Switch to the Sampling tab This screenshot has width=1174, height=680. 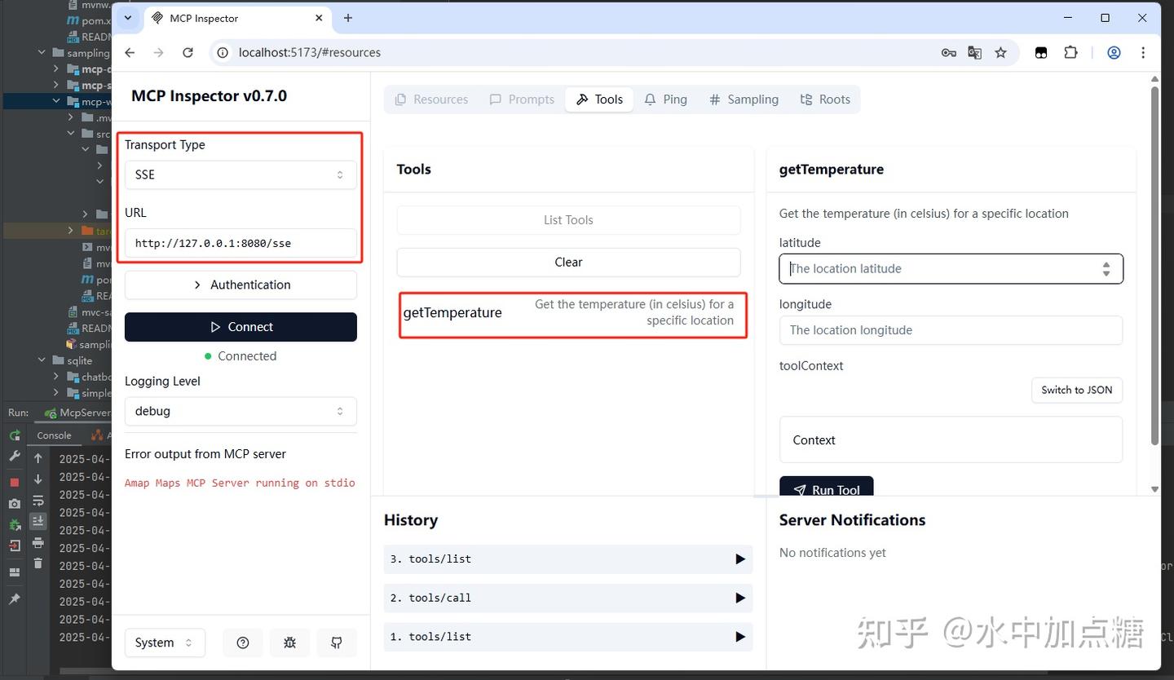click(744, 99)
